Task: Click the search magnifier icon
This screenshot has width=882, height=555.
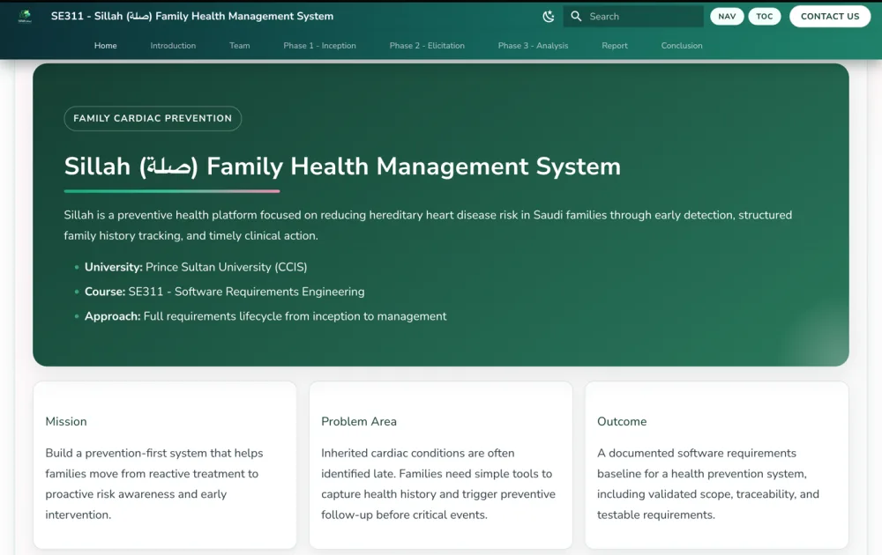Action: (x=576, y=16)
